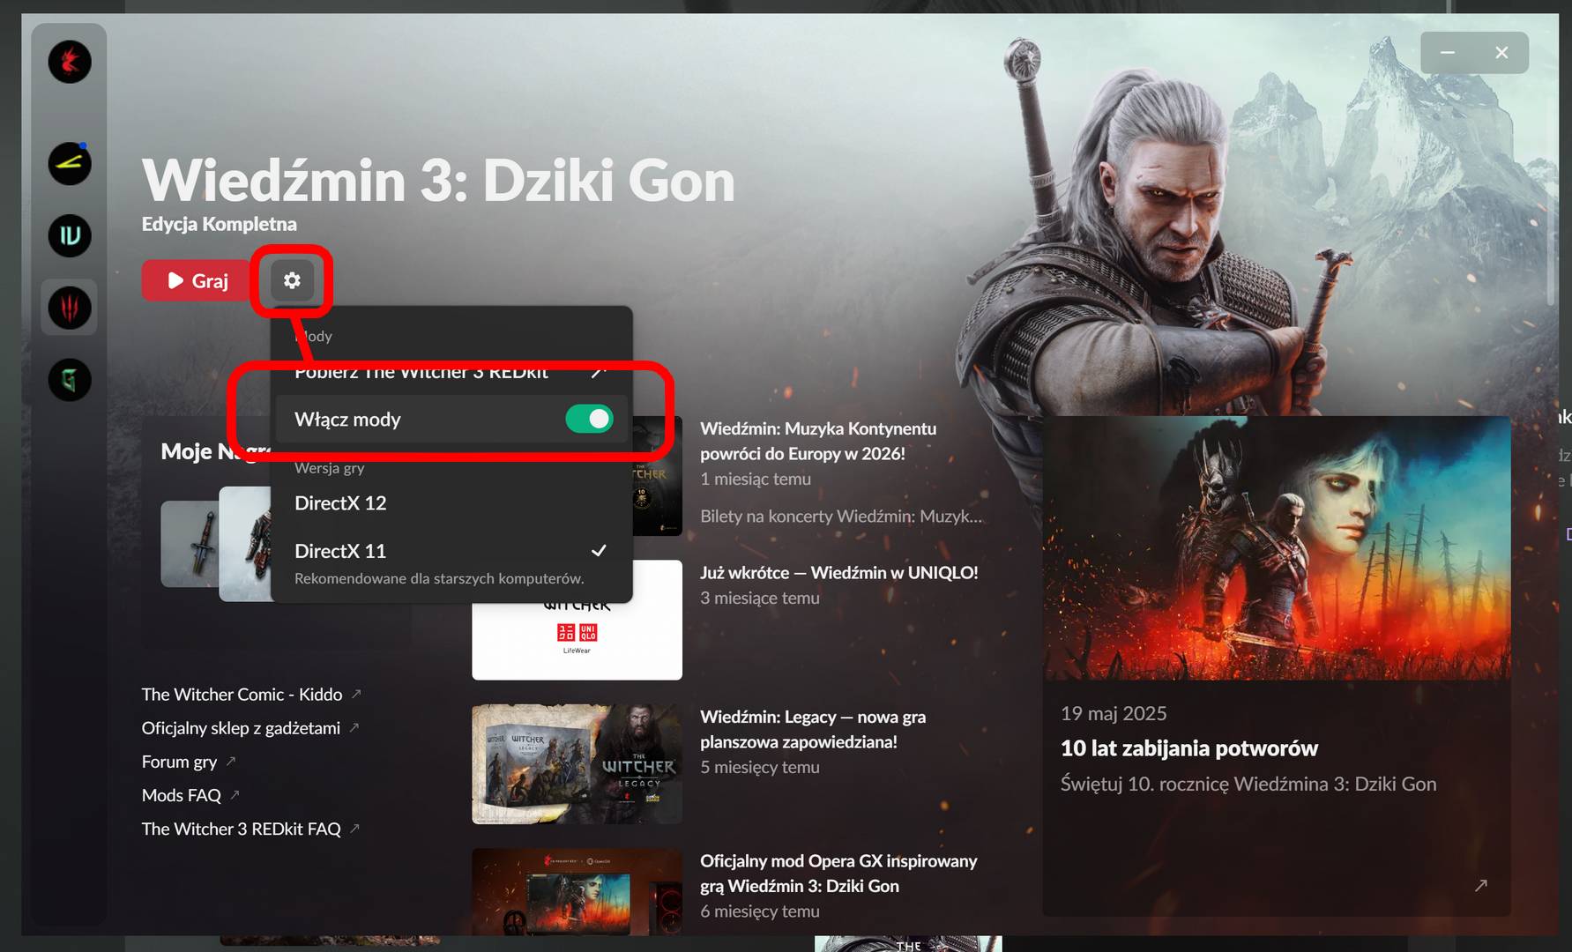This screenshot has height=952, width=1572.
Task: Select The Witcher 3 icon in sidebar
Action: click(x=69, y=308)
